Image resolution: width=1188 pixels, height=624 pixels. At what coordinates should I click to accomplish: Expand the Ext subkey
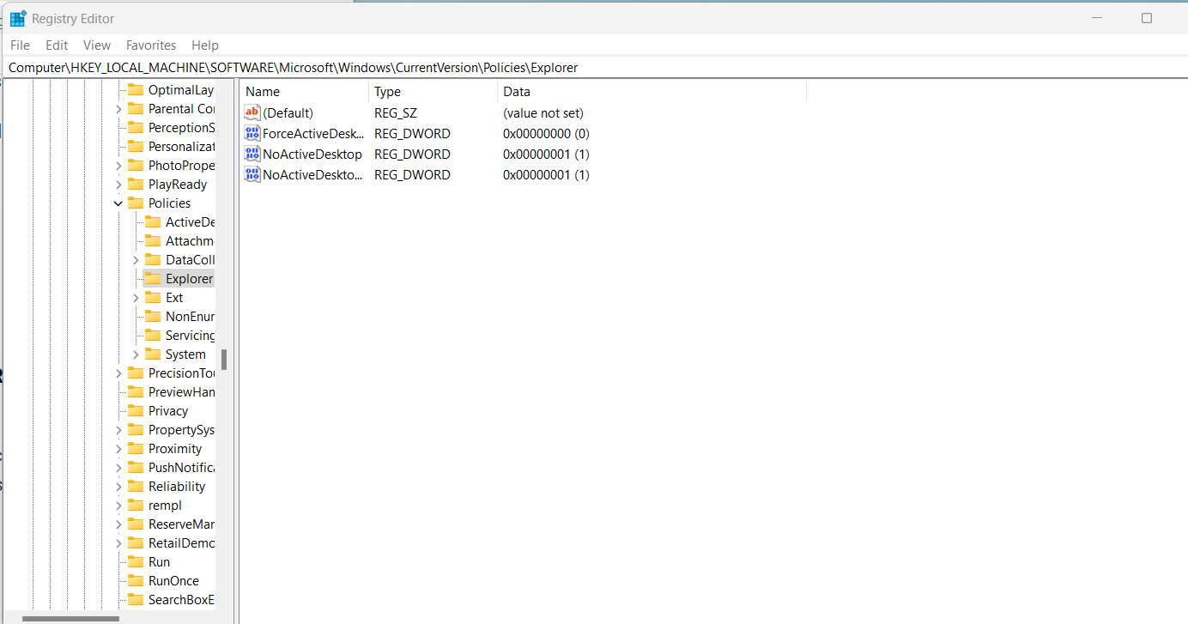pos(136,298)
